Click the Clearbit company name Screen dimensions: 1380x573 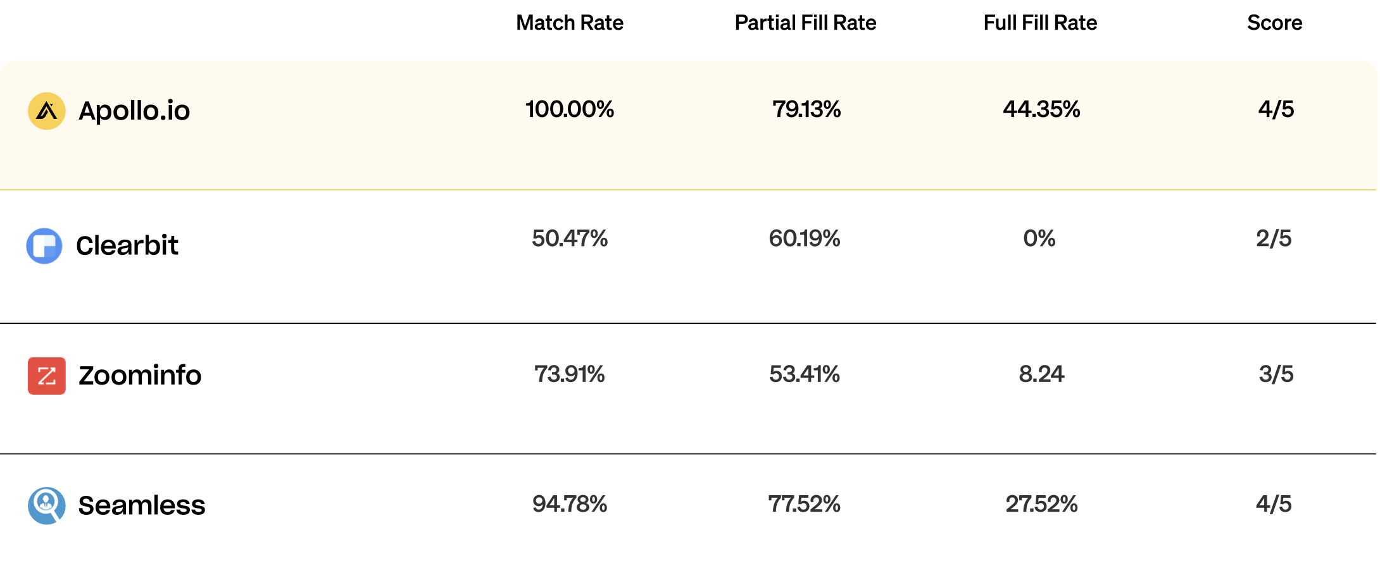point(127,245)
